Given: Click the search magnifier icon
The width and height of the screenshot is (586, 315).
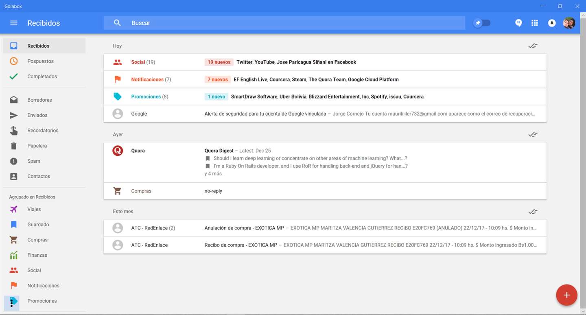Looking at the screenshot, I should (x=117, y=23).
